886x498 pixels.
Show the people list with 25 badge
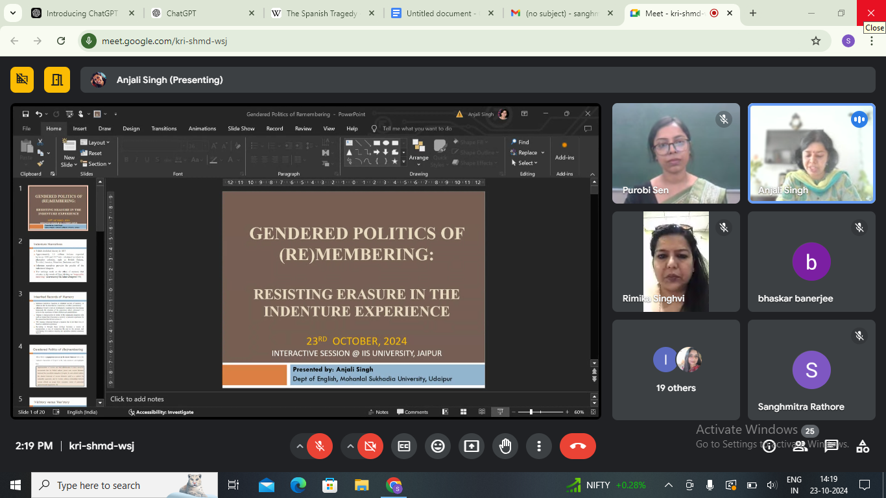(800, 445)
